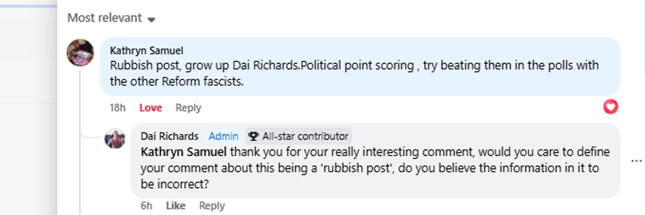
Task: Open Kathryn Samuel's profile picture
Action: (80, 52)
